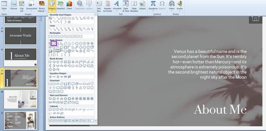Open the Audio dropdown
266x131 pixels.
coord(179,6)
